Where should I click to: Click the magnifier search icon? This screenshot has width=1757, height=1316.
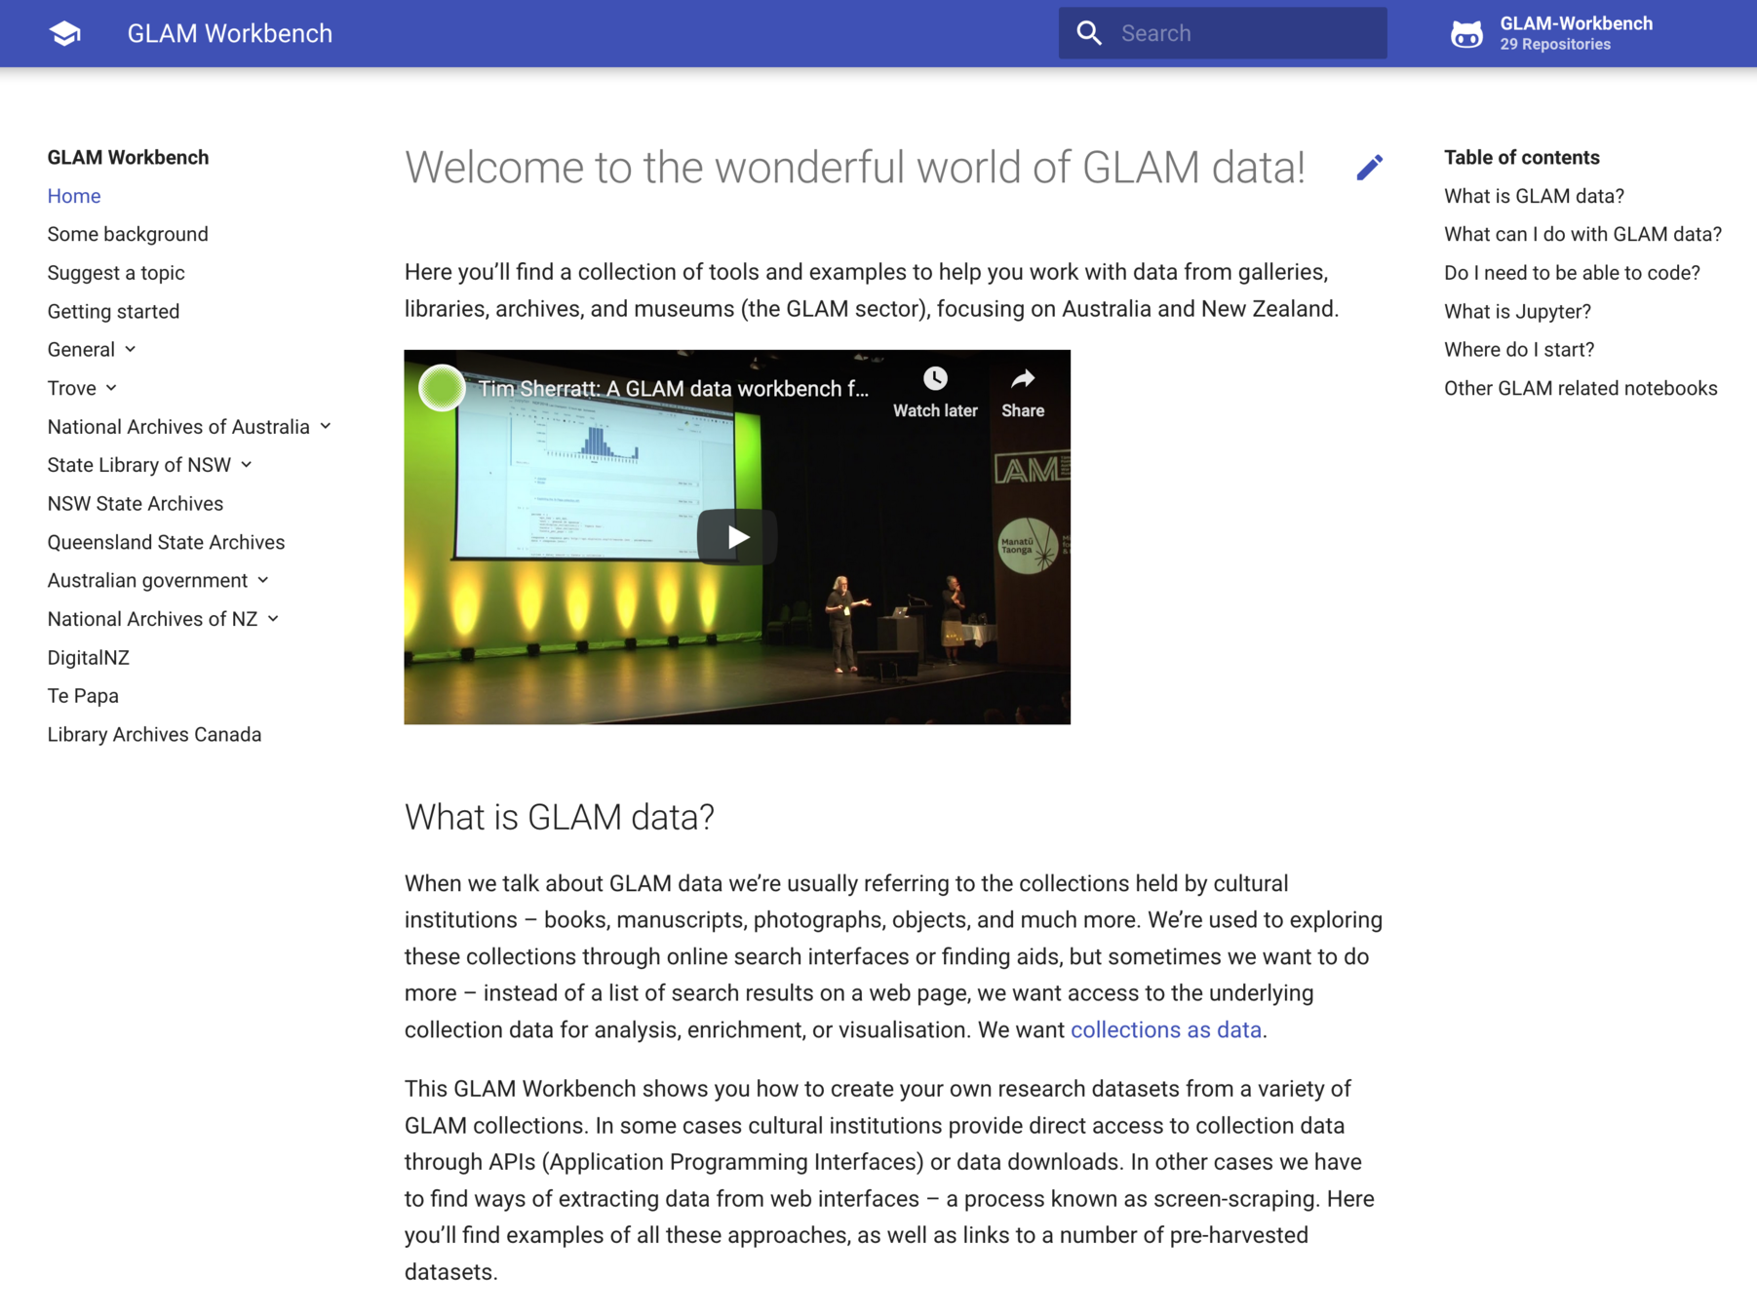[x=1089, y=33]
